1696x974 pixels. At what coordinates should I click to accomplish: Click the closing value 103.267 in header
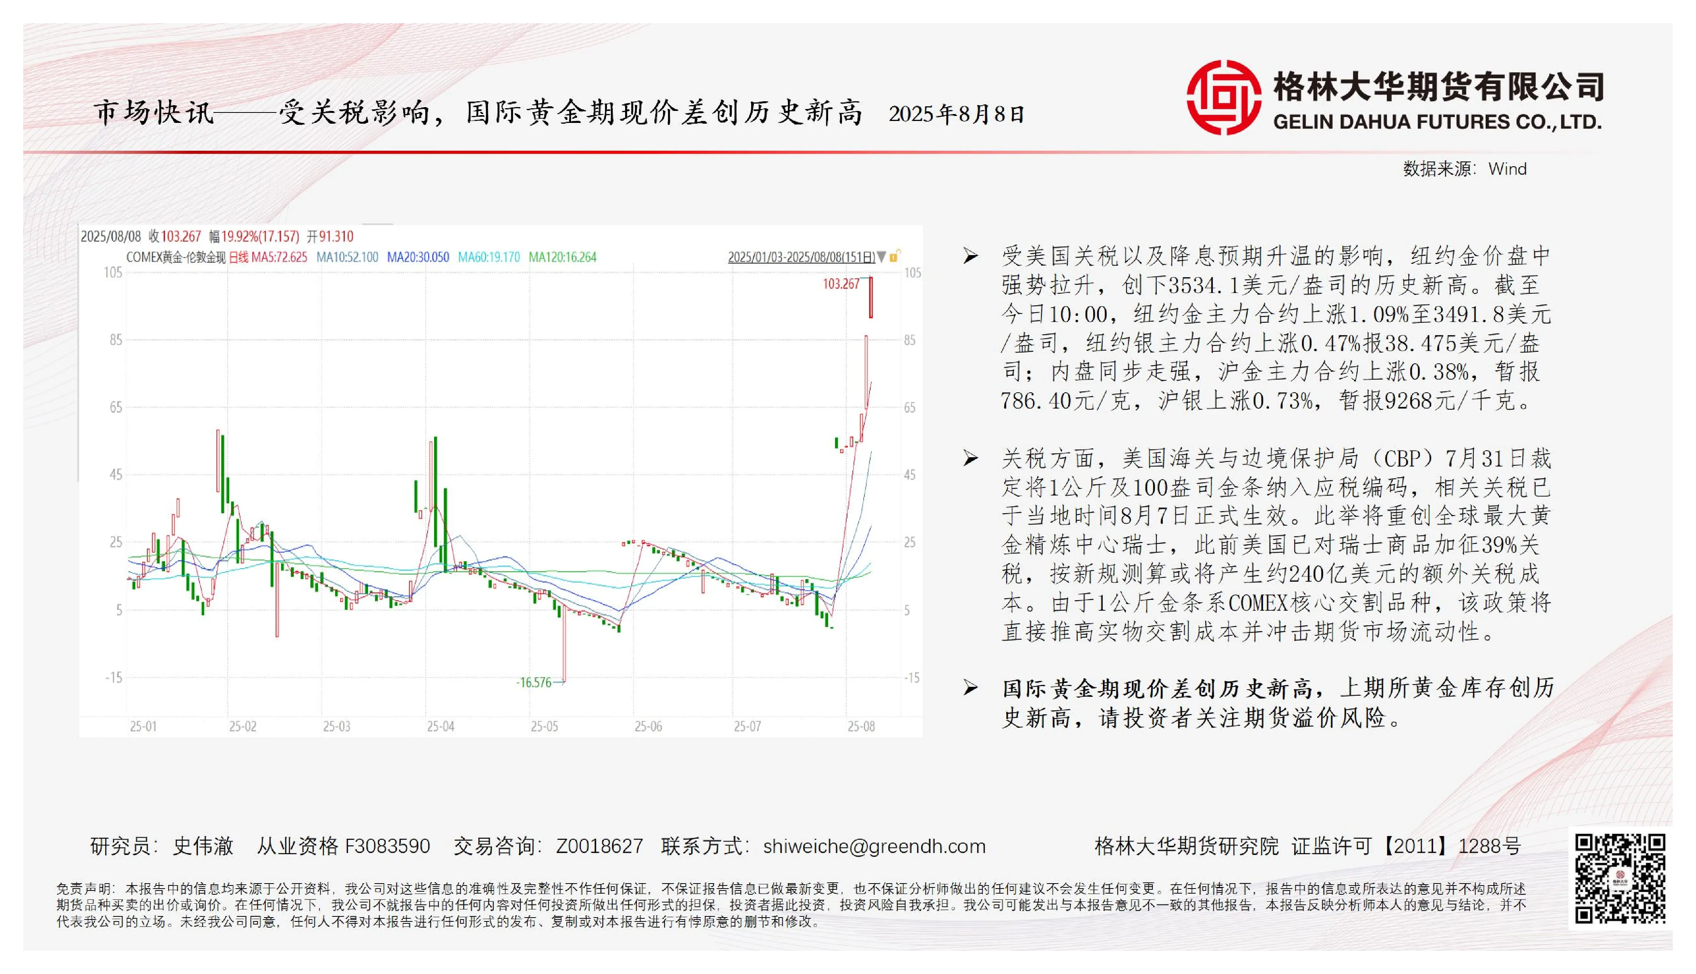[181, 236]
